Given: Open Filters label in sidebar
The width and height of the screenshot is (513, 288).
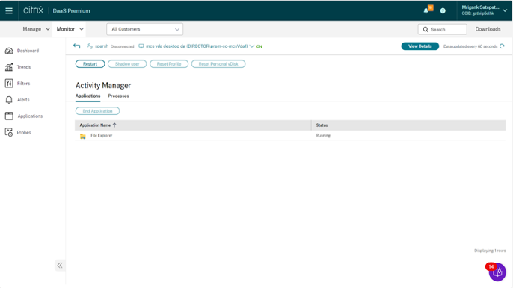Looking at the screenshot, I should pyautogui.click(x=24, y=84).
